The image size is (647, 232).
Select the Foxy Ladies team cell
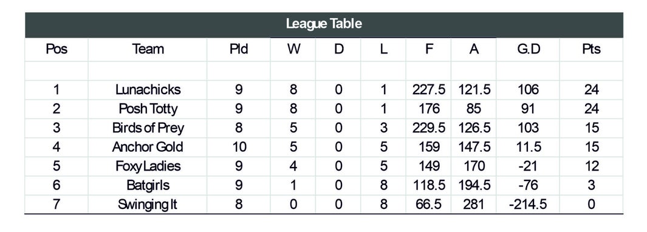(148, 166)
